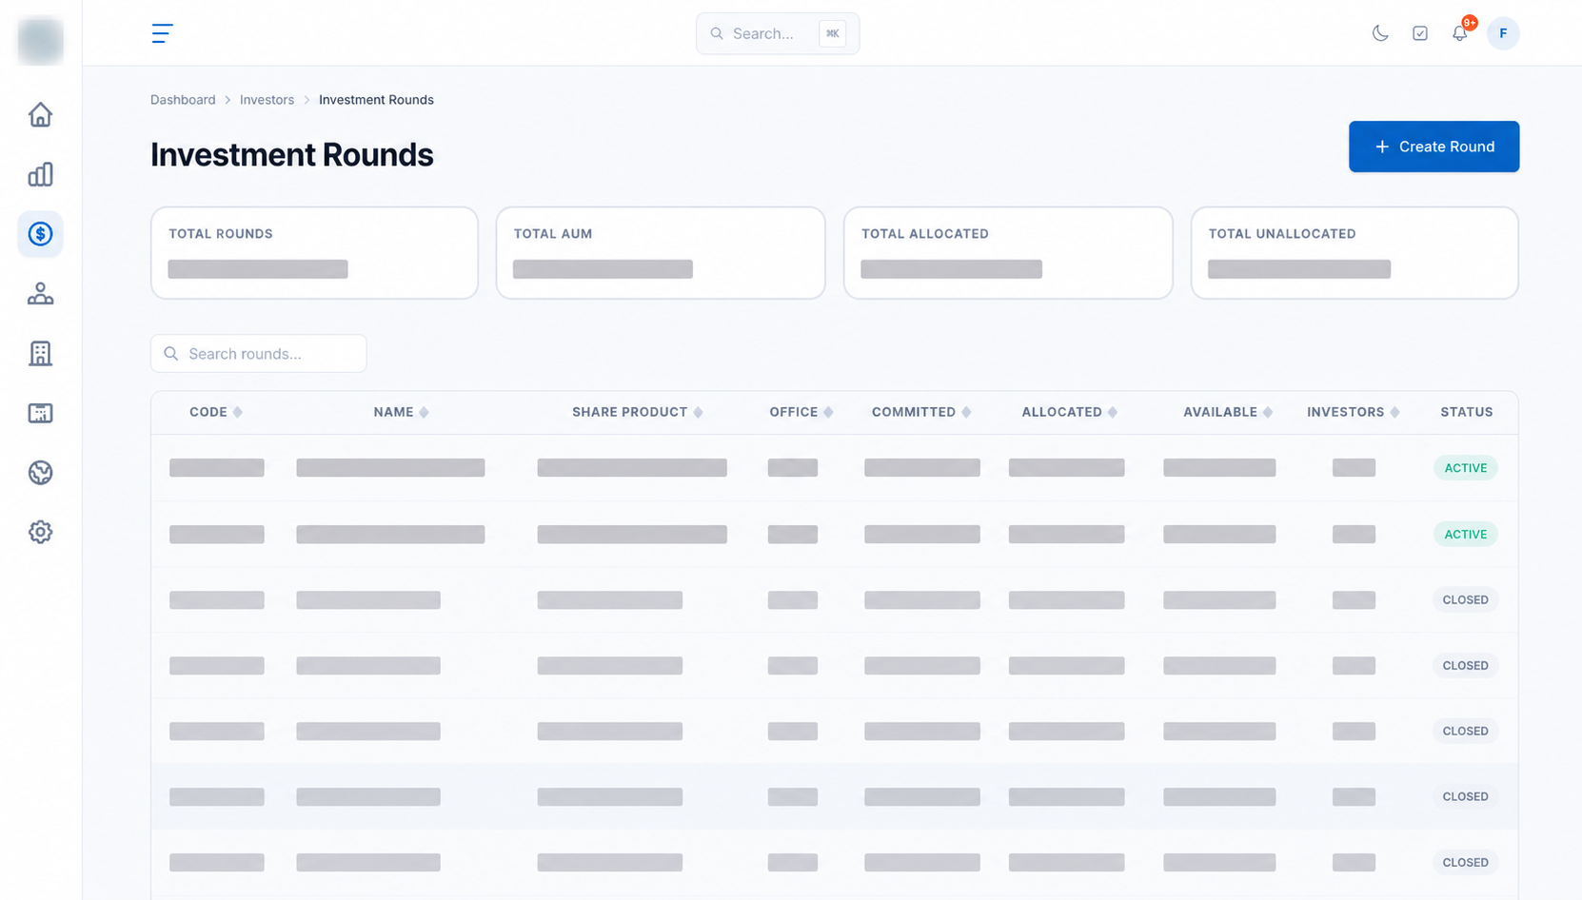
Task: Select the dollar sign Investors icon
Action: (x=40, y=234)
